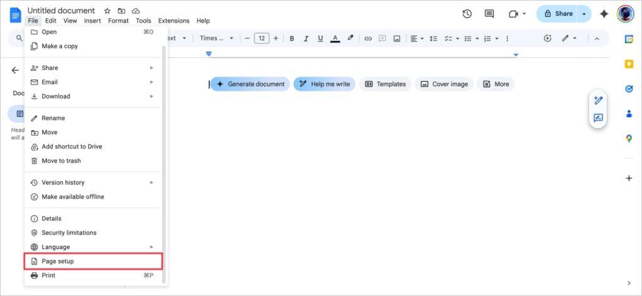The height and width of the screenshot is (296, 642).
Task: Open the Insert menu
Action: [x=93, y=21]
